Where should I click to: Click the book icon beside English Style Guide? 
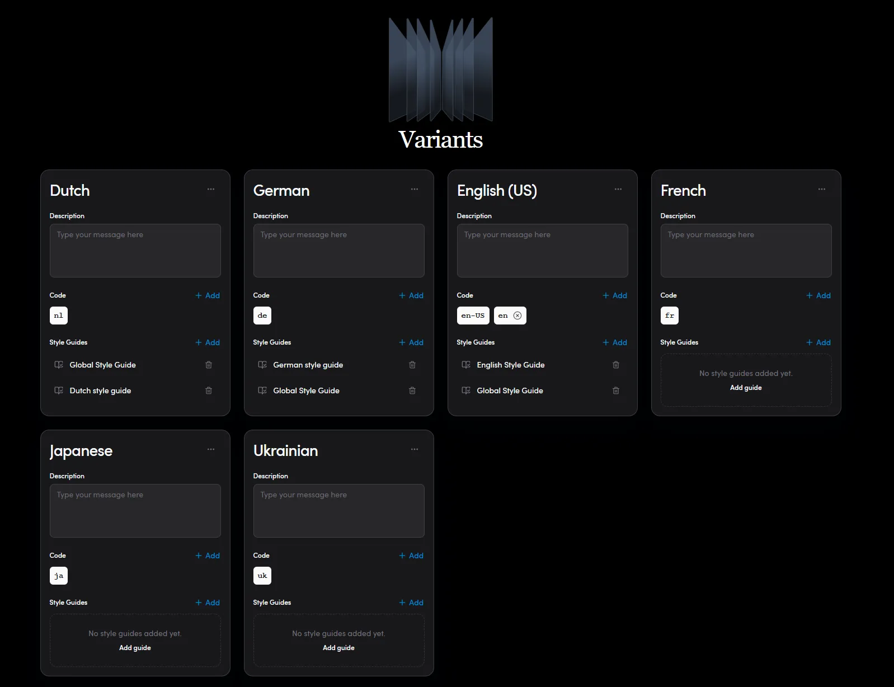coord(466,365)
